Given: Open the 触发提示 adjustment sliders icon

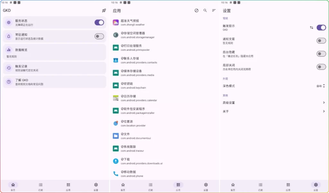Looking at the screenshot, I should 311,28.
